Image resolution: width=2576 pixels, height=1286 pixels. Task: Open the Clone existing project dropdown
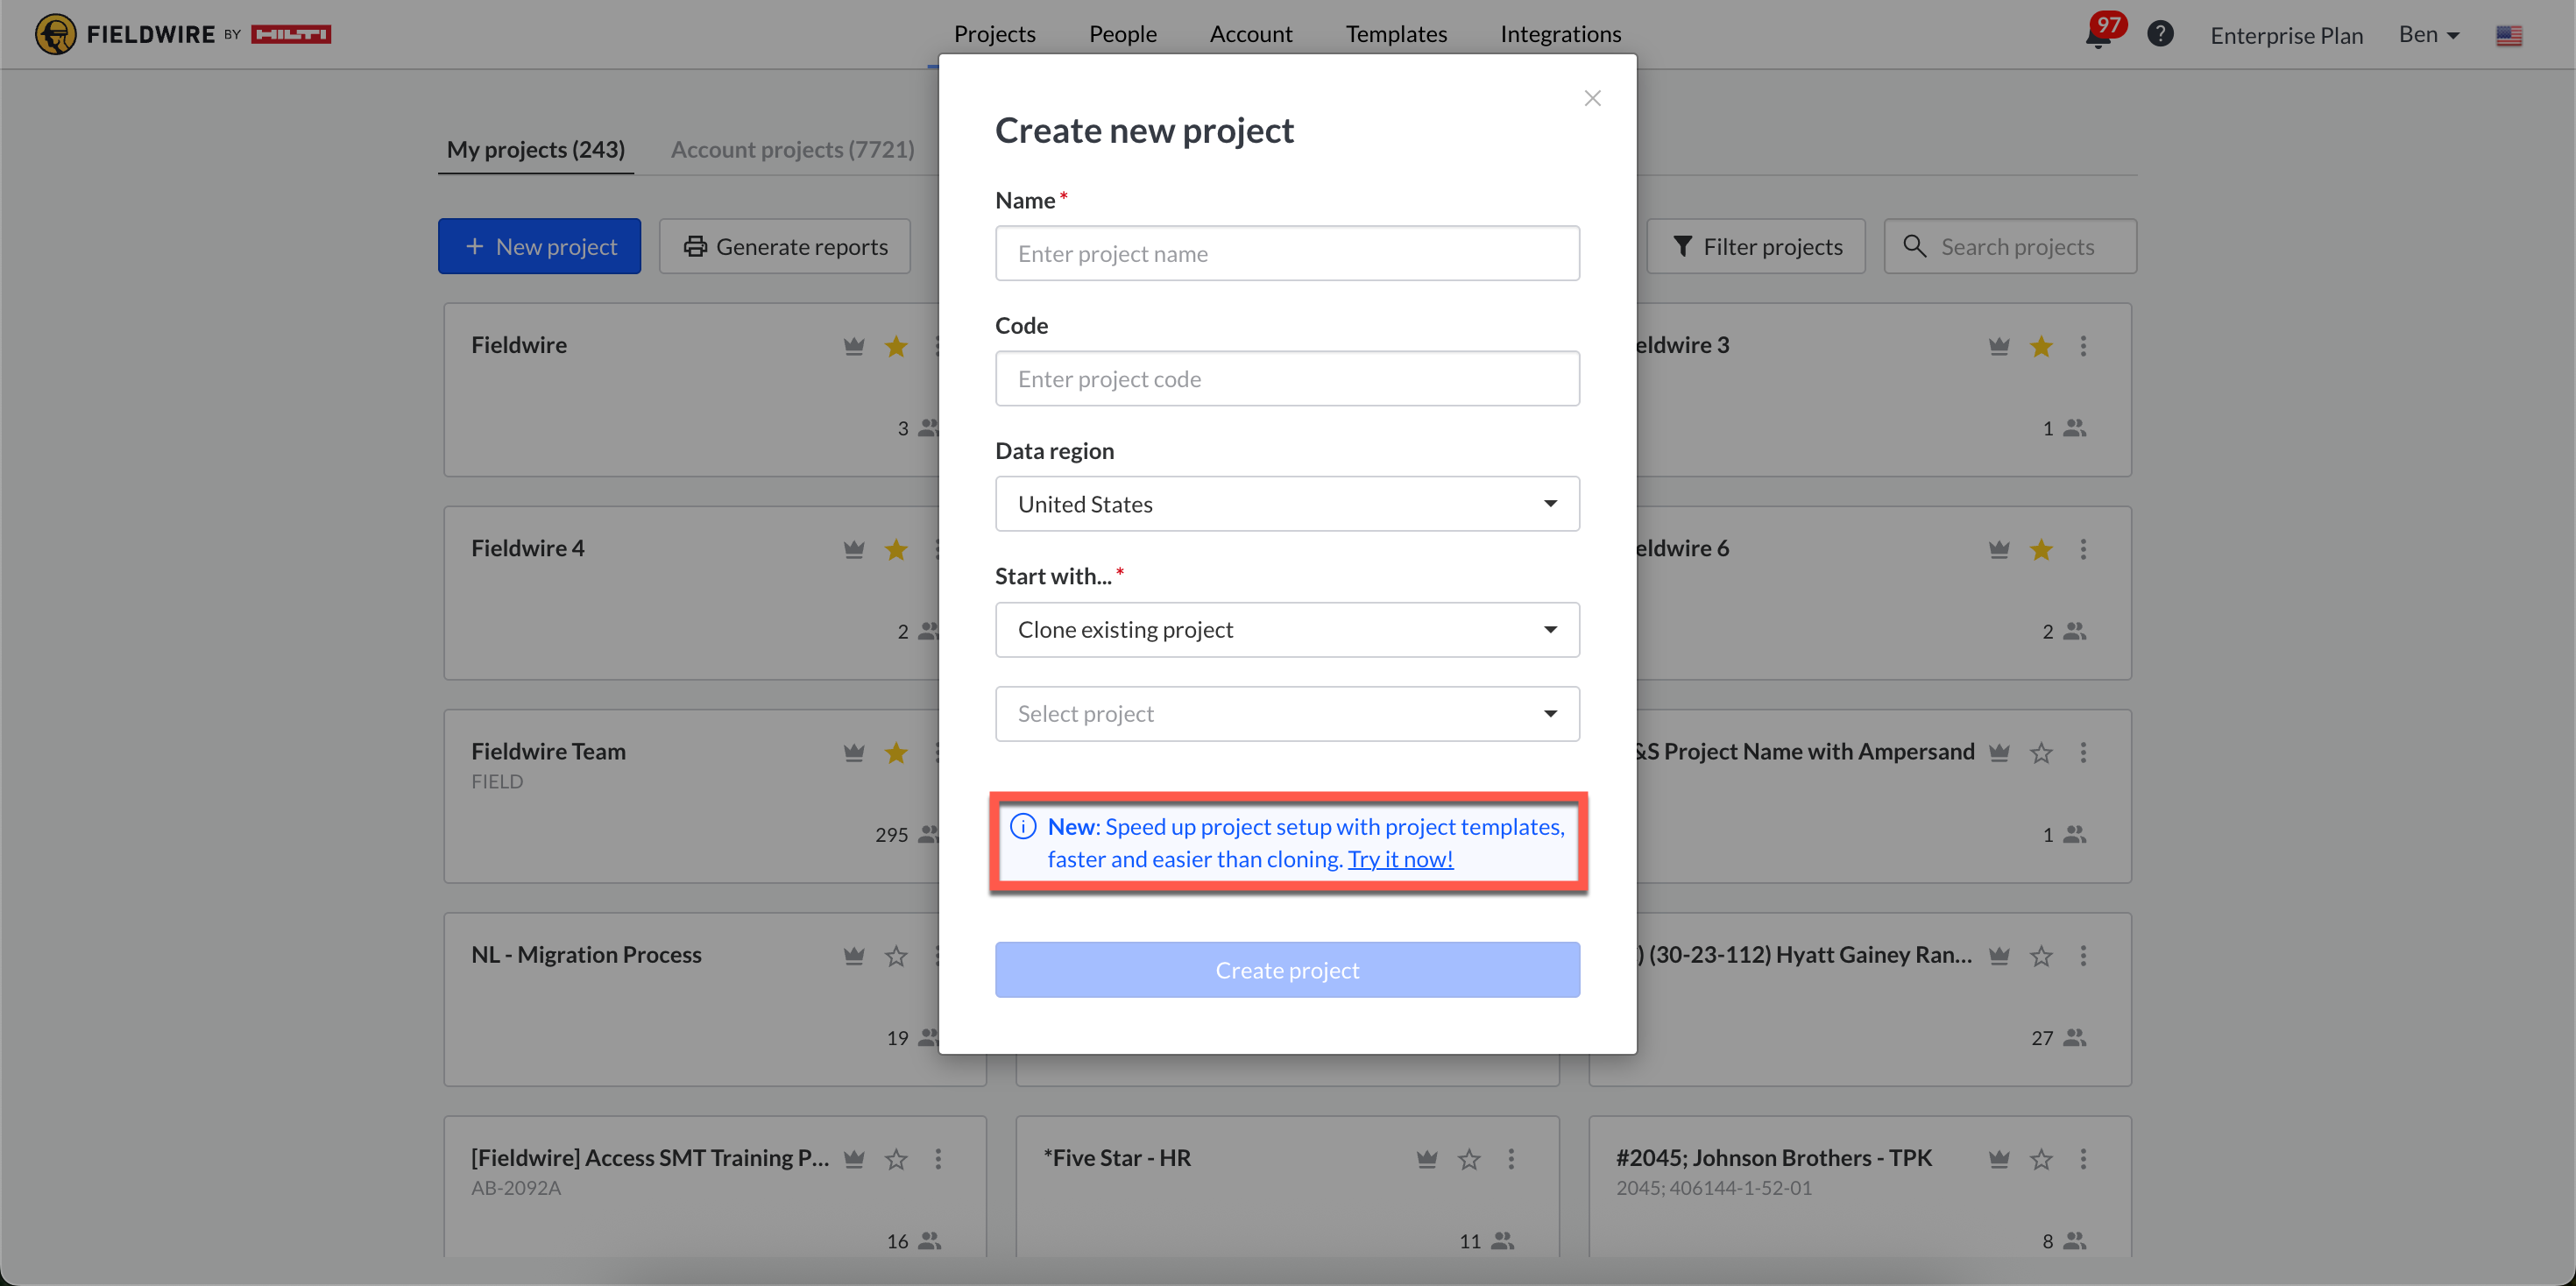(1287, 629)
